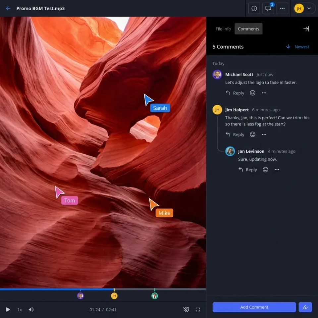Image resolution: width=318 pixels, height=318 pixels.
Task: Open the three-dot more options menu in header
Action: [x=282, y=9]
